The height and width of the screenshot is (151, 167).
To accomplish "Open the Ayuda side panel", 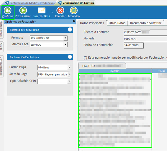I will click(1, 47).
